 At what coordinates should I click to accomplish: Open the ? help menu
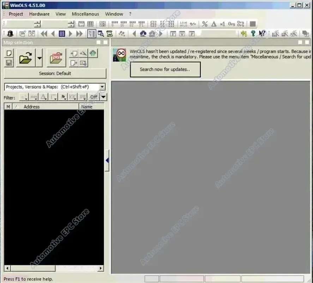click(130, 14)
